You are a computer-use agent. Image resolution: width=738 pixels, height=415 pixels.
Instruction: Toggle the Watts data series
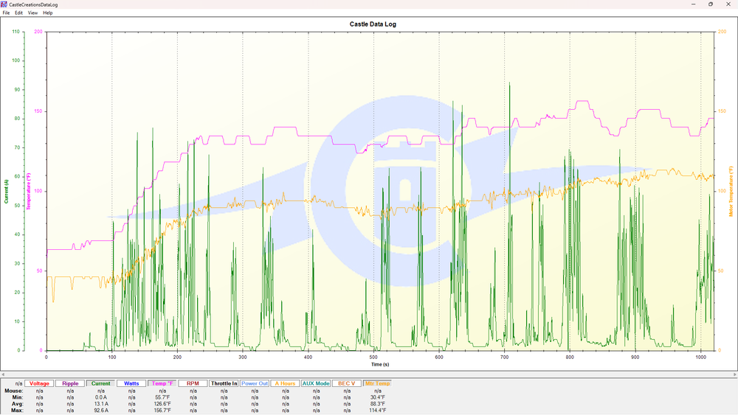131,383
